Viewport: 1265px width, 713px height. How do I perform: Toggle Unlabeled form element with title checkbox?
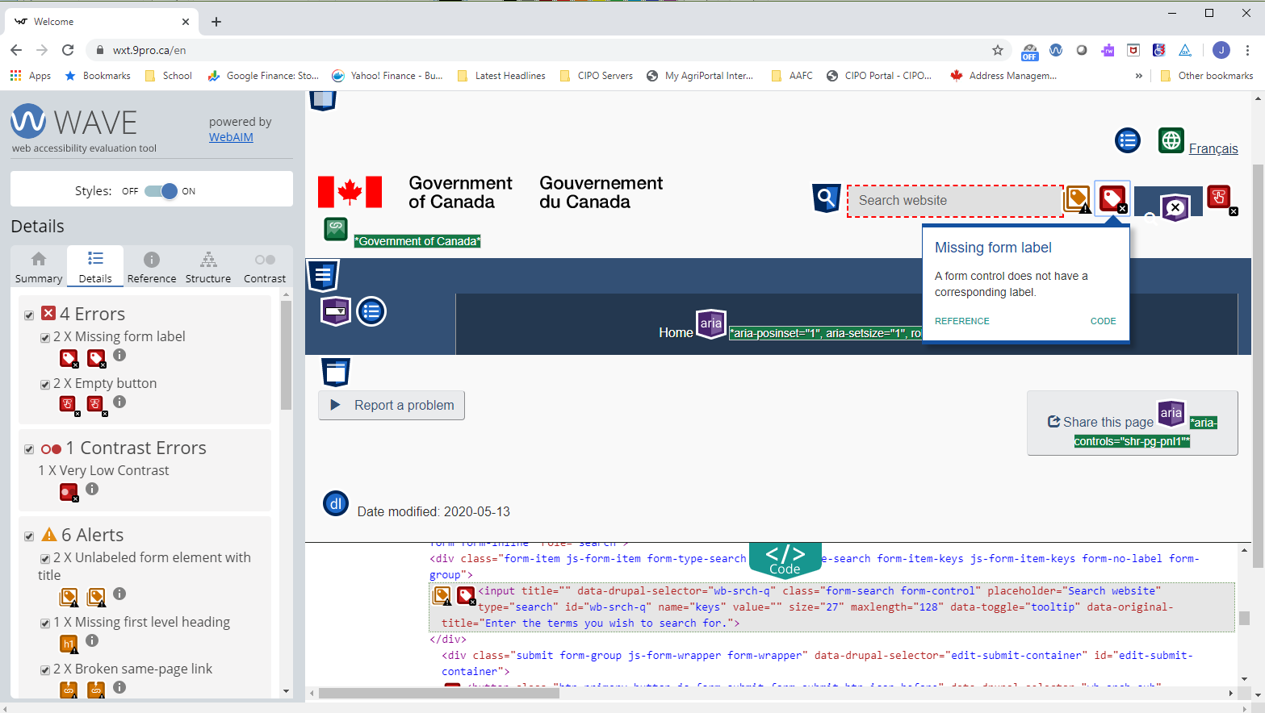pyautogui.click(x=45, y=559)
